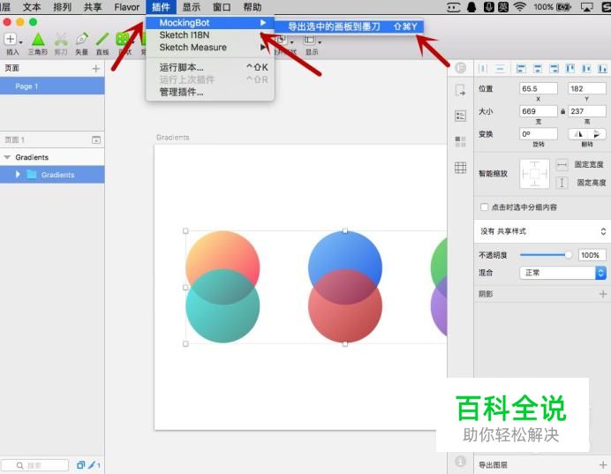The width and height of the screenshot is (611, 474).
Task: Click the rotation field 0°
Action: click(538, 134)
